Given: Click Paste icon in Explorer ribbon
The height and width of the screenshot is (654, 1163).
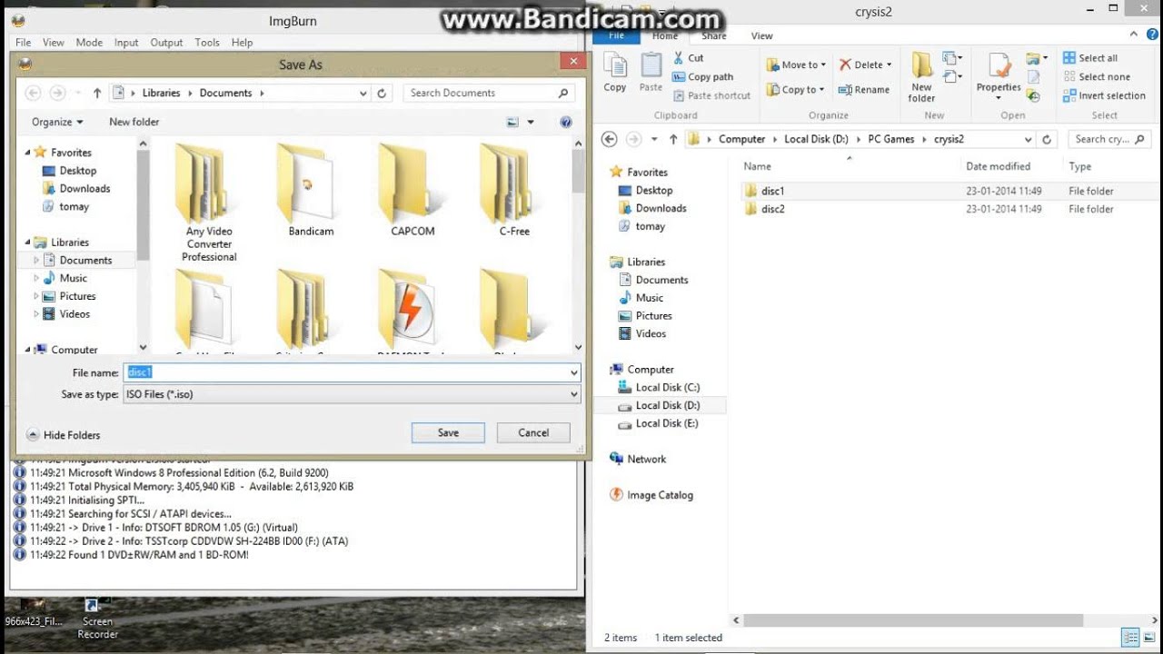Looking at the screenshot, I should click(x=651, y=72).
